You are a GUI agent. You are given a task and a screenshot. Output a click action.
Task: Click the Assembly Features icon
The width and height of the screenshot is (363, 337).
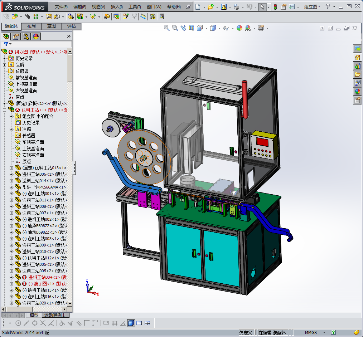point(80,16)
